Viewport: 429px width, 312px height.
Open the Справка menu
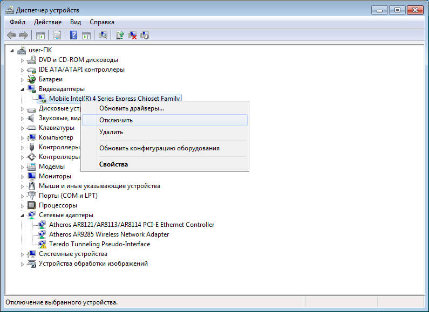pyautogui.click(x=102, y=22)
